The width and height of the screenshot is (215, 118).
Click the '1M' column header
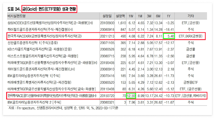[x=140, y=16]
